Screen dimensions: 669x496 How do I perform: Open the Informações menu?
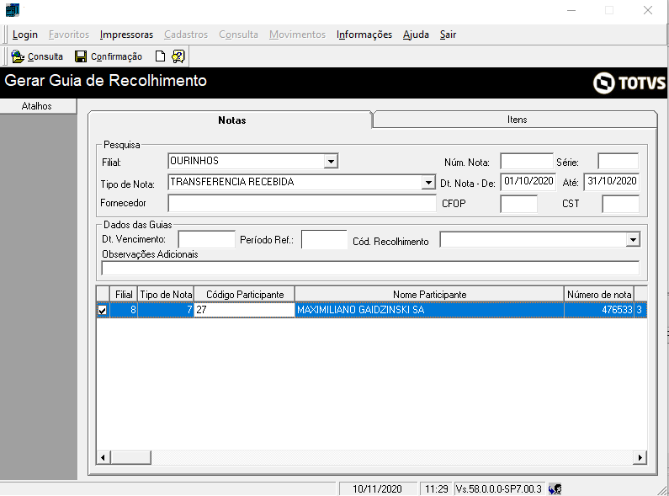(x=364, y=35)
